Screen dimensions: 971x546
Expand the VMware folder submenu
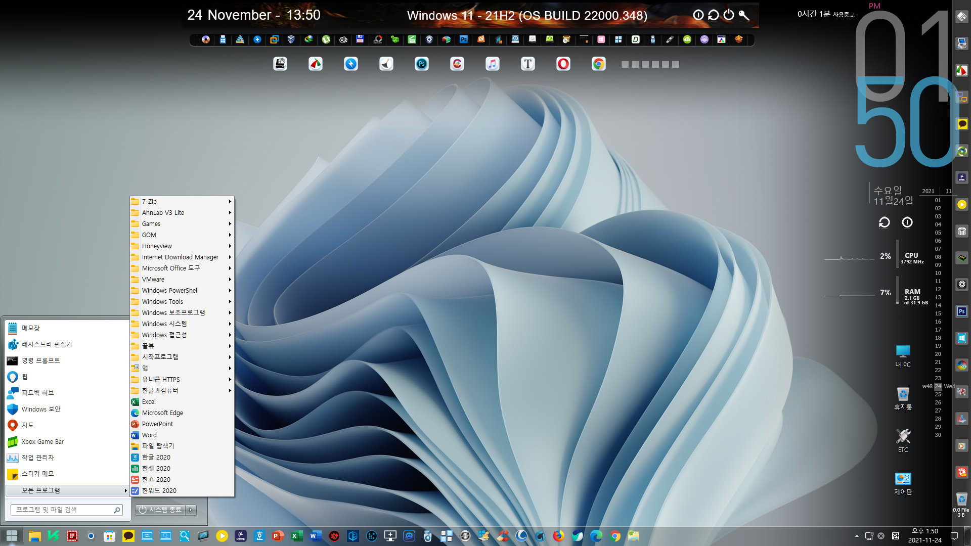tap(182, 279)
